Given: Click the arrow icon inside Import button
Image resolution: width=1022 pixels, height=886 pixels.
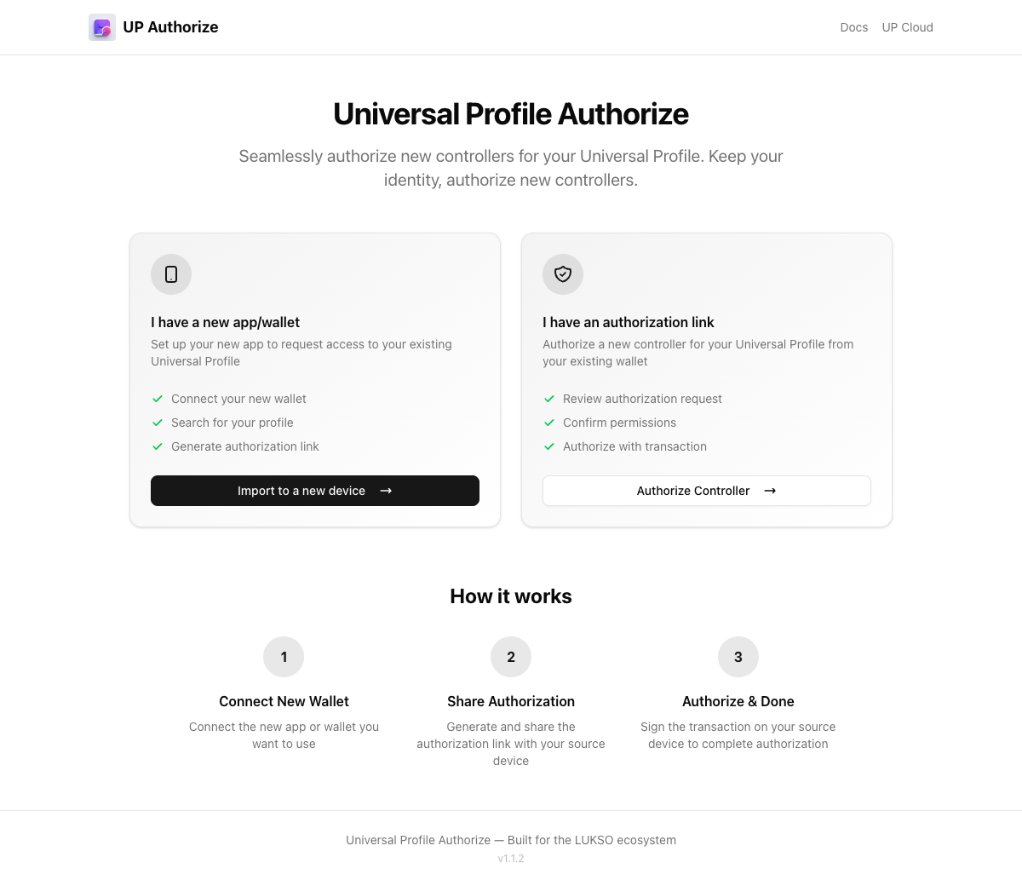Looking at the screenshot, I should 386,491.
